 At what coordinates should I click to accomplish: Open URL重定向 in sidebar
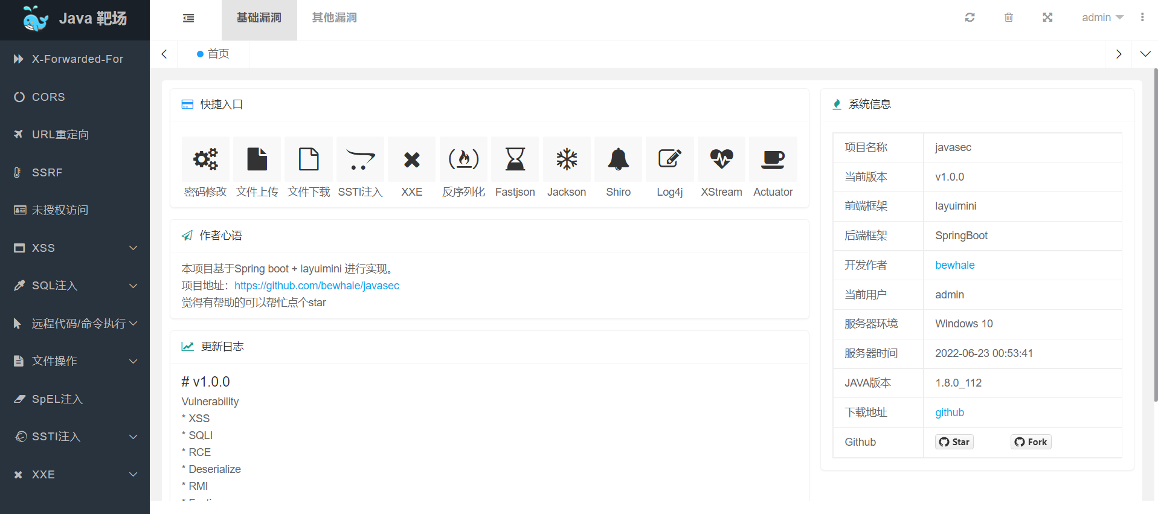click(75, 135)
